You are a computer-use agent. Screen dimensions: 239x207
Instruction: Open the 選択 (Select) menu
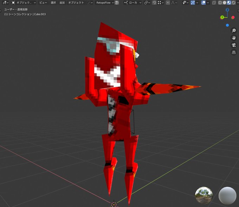(53, 2)
